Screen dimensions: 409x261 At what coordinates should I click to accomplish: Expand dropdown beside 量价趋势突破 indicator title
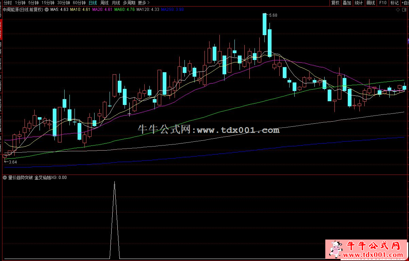tap(5, 177)
